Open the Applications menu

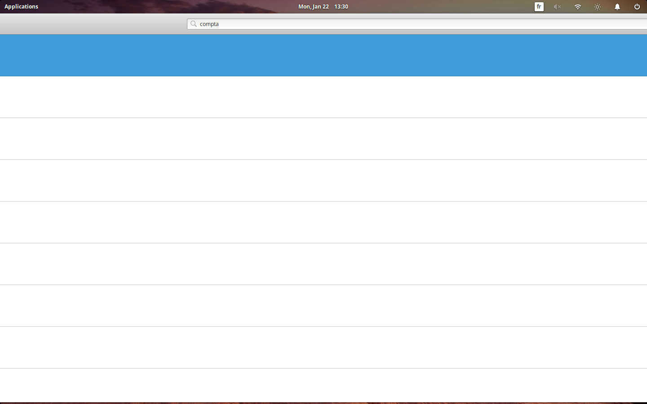coord(21,7)
